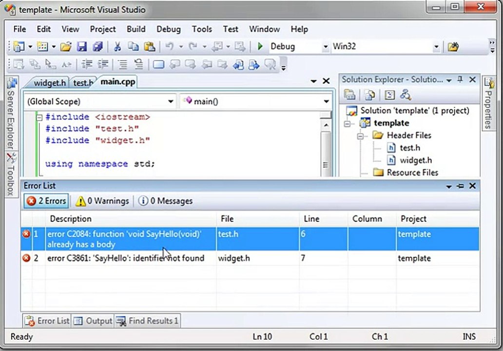Screen dimensions: 503x351
Task: Toggle the 0 Warnings filter button
Action: tap(102, 201)
